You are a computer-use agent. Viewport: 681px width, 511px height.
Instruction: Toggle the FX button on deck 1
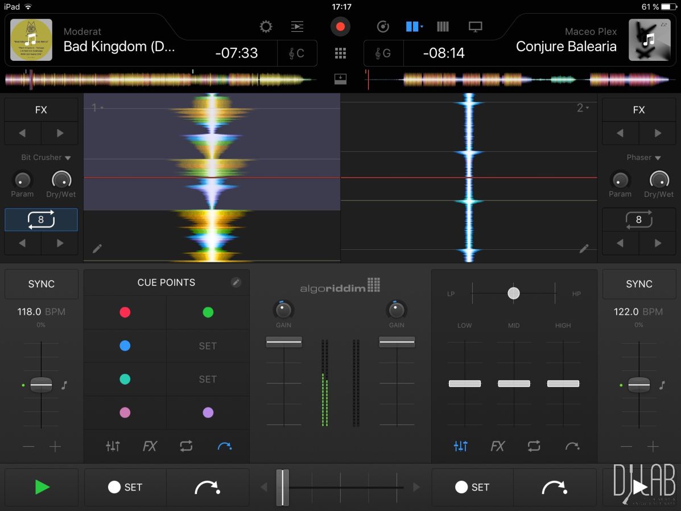(x=41, y=110)
